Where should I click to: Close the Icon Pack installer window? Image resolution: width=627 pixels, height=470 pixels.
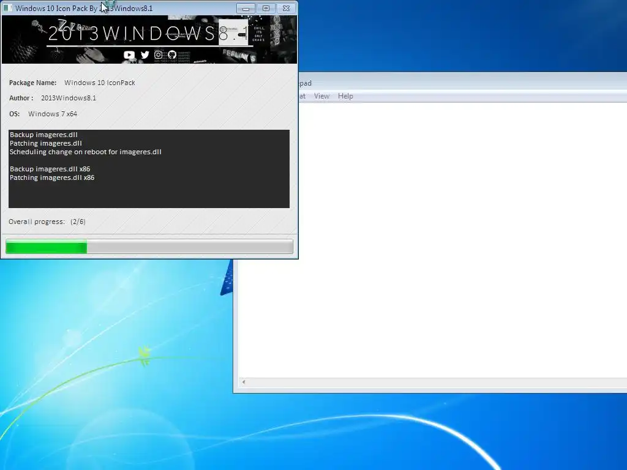coord(287,9)
